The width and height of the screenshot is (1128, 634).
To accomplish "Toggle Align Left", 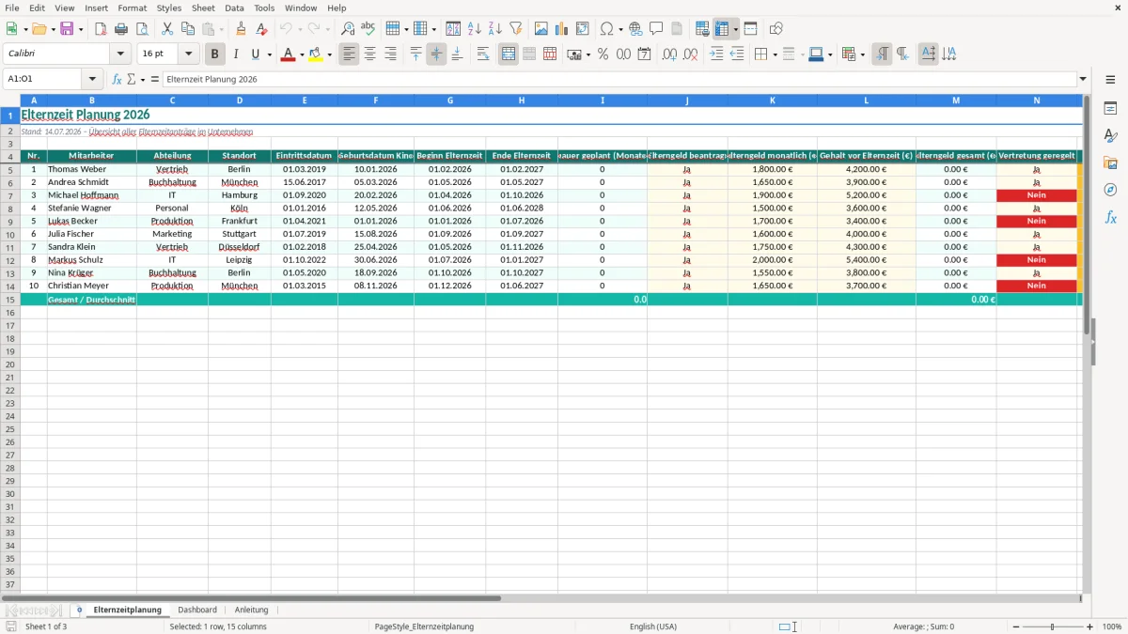I will pos(350,54).
